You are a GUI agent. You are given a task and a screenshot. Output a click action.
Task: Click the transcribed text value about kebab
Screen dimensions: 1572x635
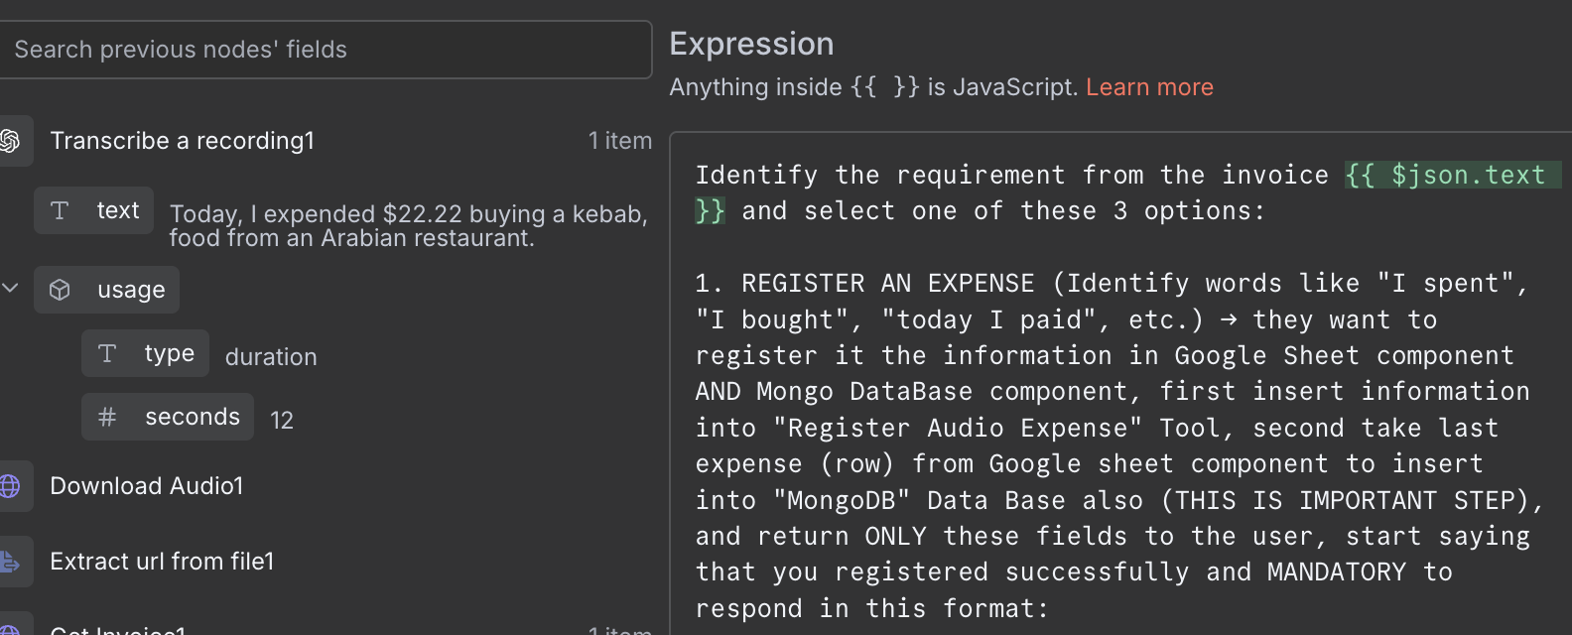click(x=407, y=226)
